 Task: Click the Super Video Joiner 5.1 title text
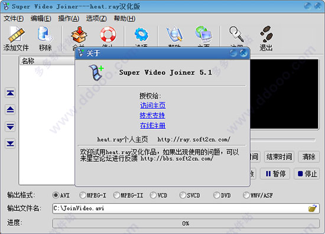[165, 72]
